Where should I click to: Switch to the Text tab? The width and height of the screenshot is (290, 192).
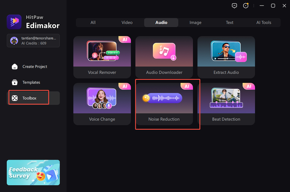coord(229,23)
